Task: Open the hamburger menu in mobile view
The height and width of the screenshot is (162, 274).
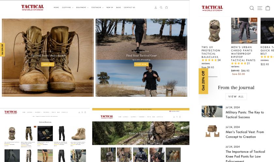Action: pos(260,8)
